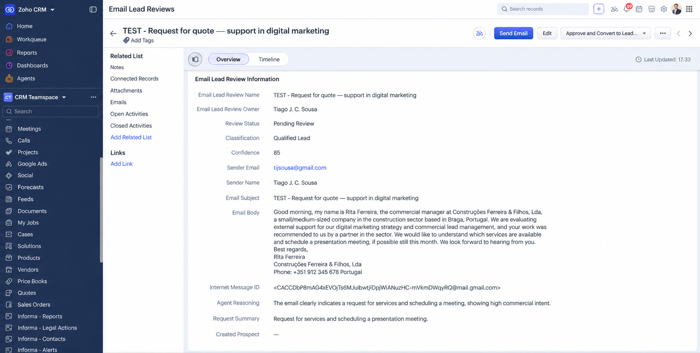Open Attachments in the Related List

126,91
